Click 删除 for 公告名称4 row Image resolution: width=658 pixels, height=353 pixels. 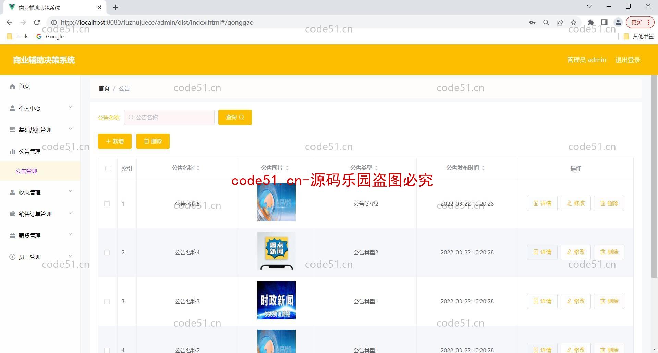(609, 252)
